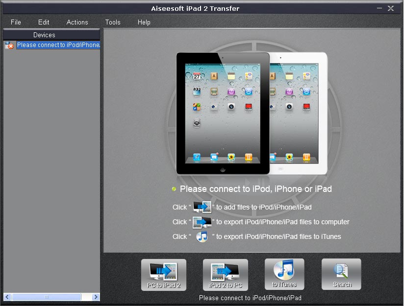Open the Edit menu
The image size is (404, 306).
point(44,22)
